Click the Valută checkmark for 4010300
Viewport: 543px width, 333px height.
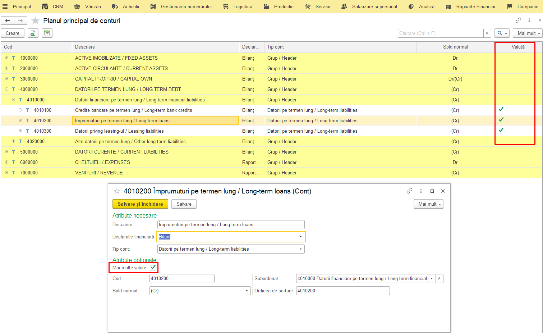click(501, 130)
